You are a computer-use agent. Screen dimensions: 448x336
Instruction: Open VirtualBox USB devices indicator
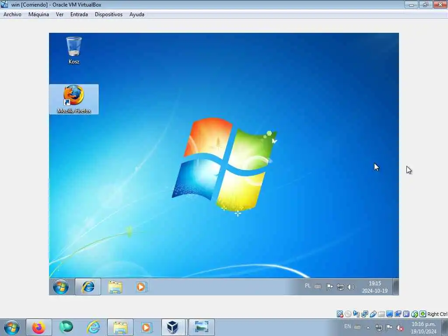pos(373,314)
